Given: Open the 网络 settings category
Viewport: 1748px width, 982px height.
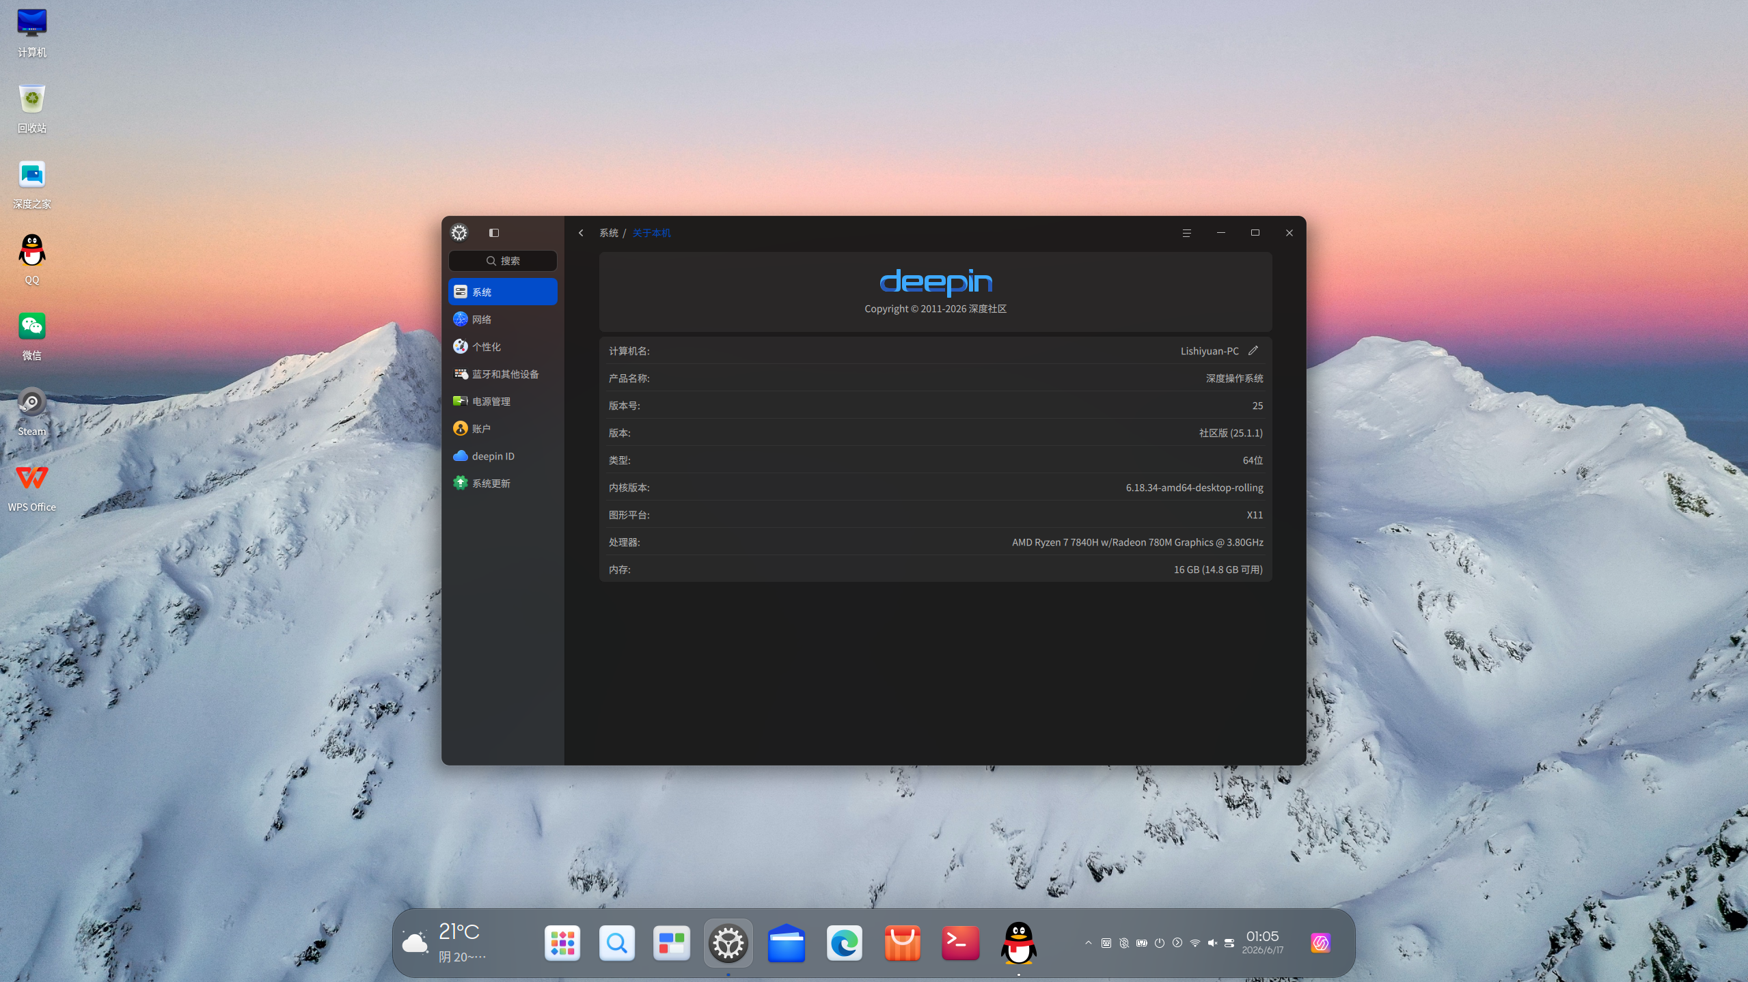Looking at the screenshot, I should coord(503,319).
